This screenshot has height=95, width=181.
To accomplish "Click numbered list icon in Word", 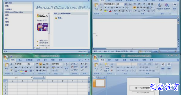I will 139,4.
